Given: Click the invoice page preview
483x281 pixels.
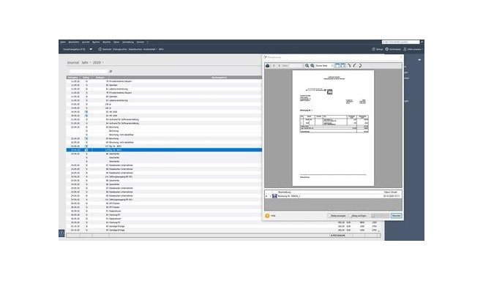Looking at the screenshot, I should pyautogui.click(x=333, y=128).
